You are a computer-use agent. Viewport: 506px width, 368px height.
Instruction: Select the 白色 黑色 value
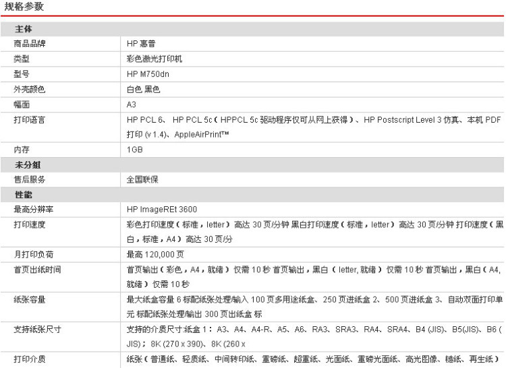[143, 89]
